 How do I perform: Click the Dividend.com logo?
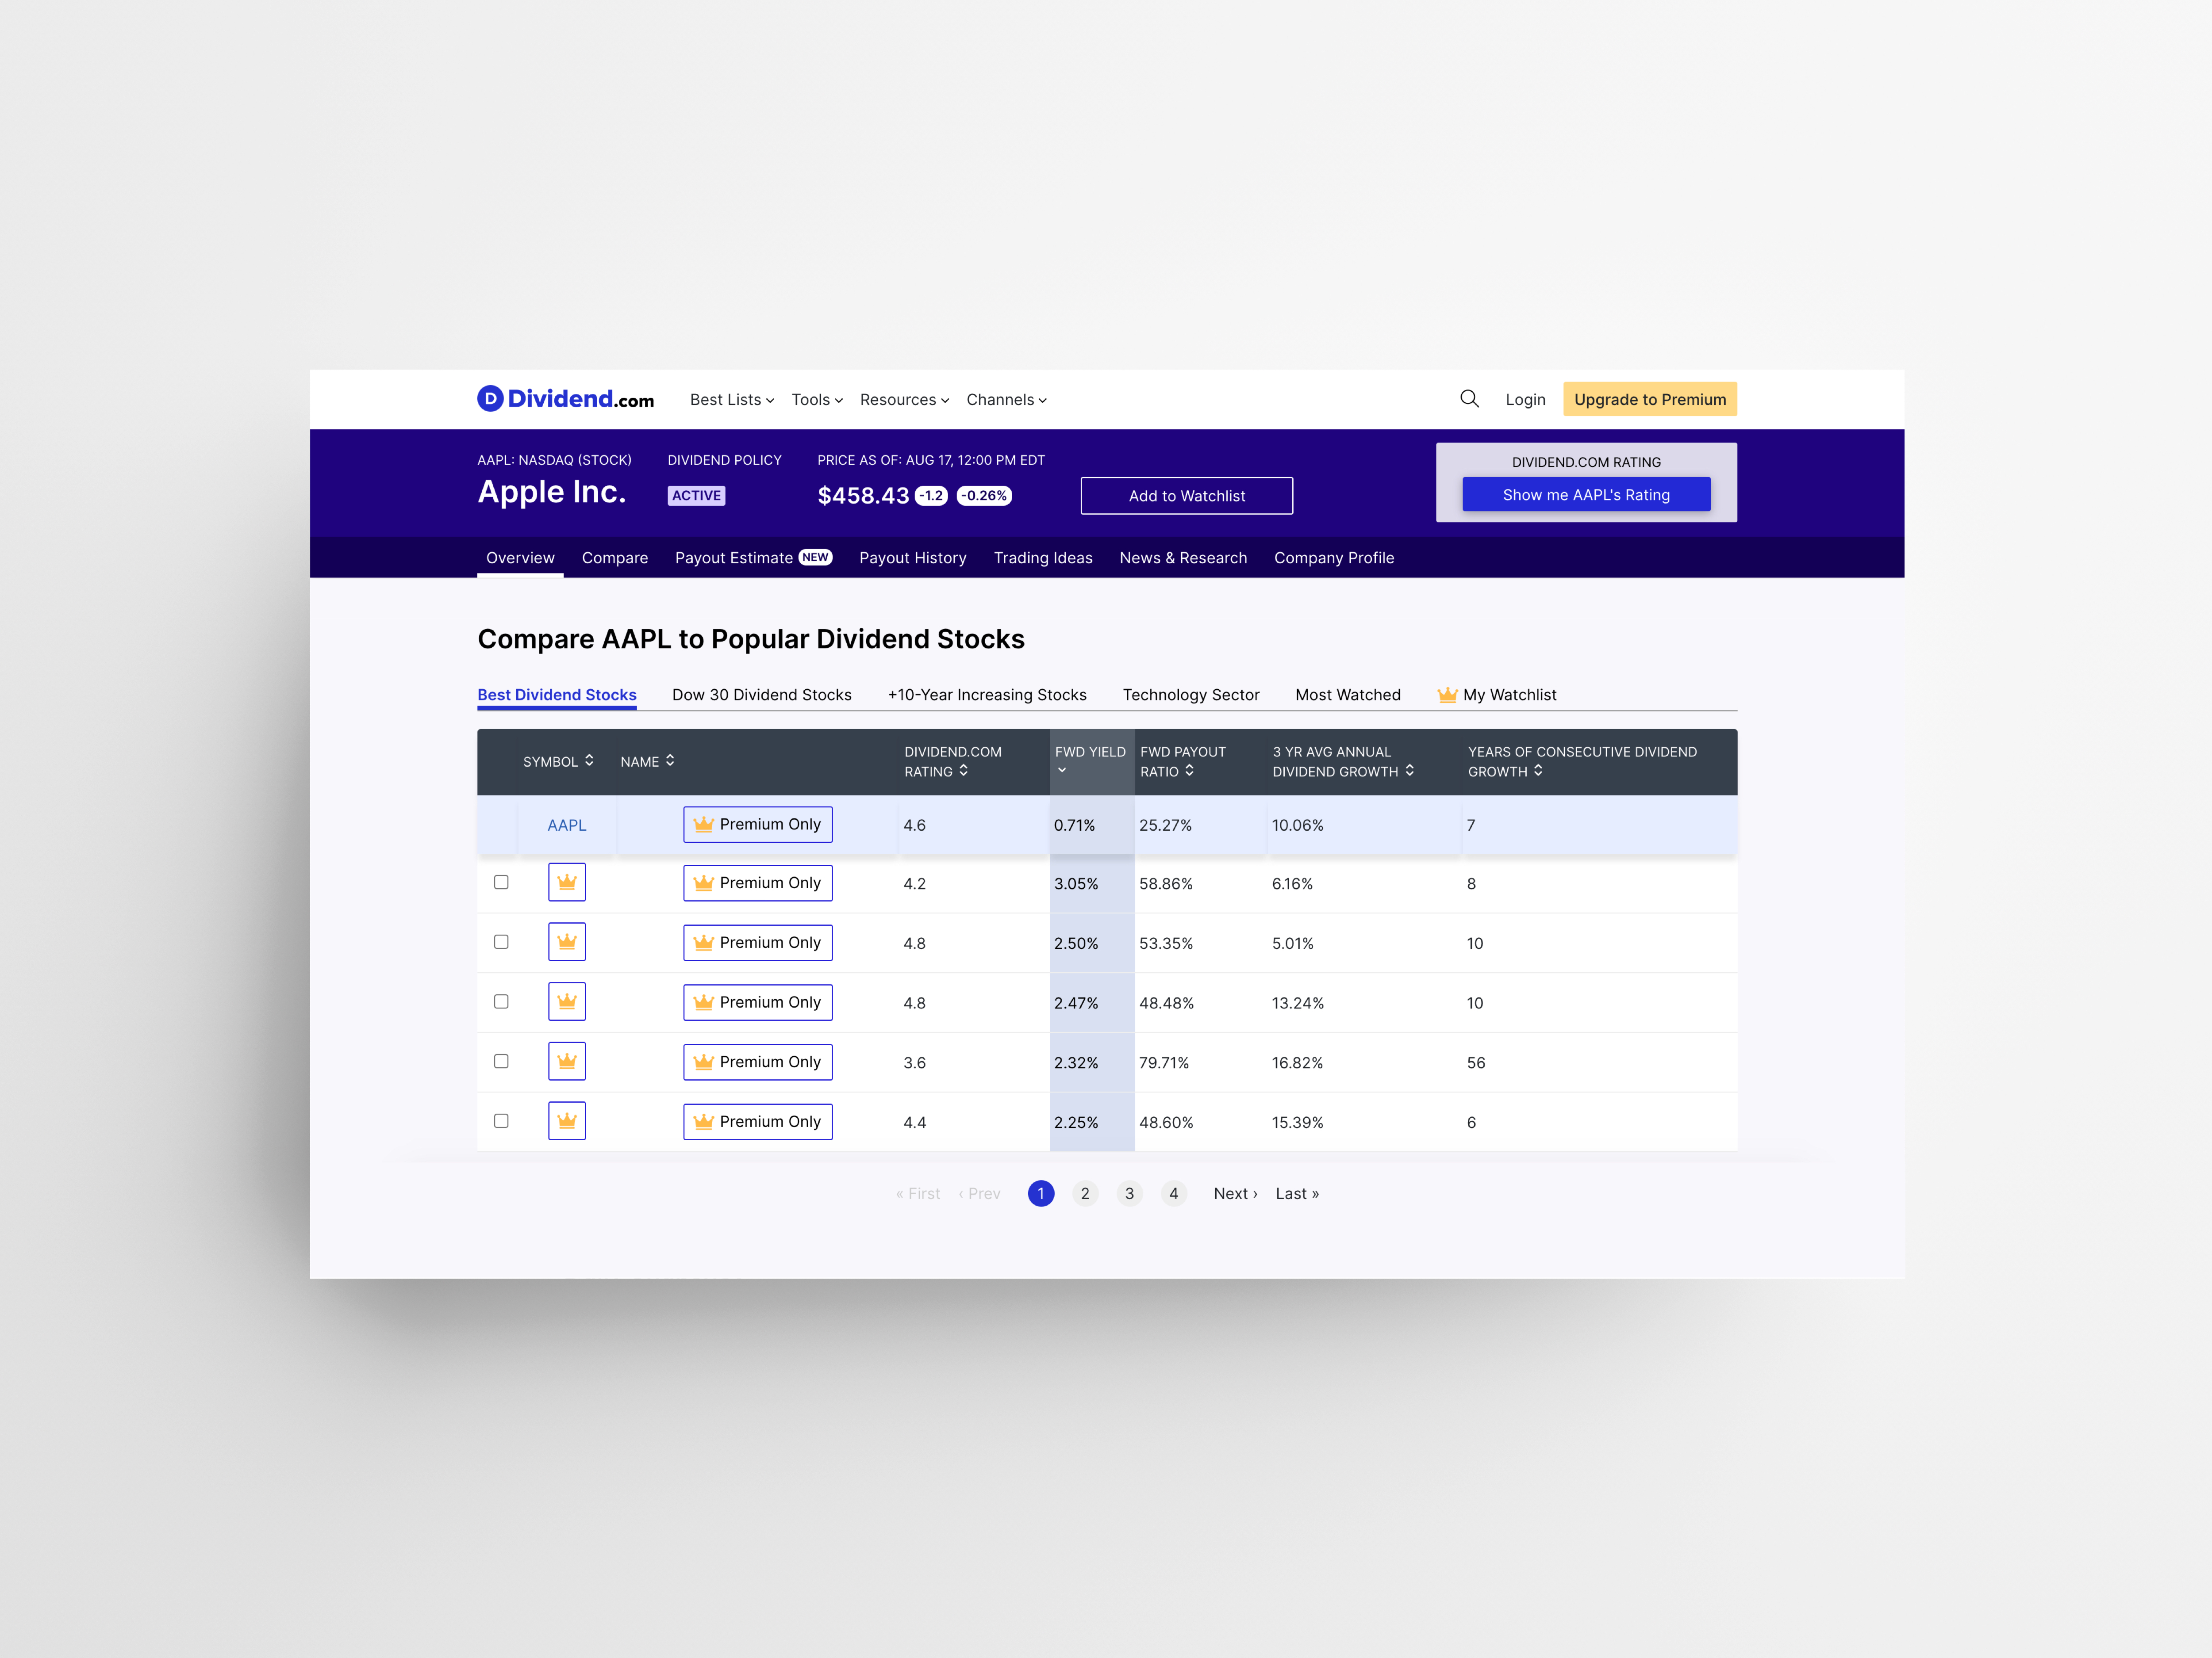click(565, 399)
